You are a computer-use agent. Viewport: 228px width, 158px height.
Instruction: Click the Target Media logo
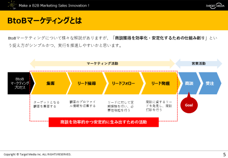pyautogui.click(x=215, y=6)
